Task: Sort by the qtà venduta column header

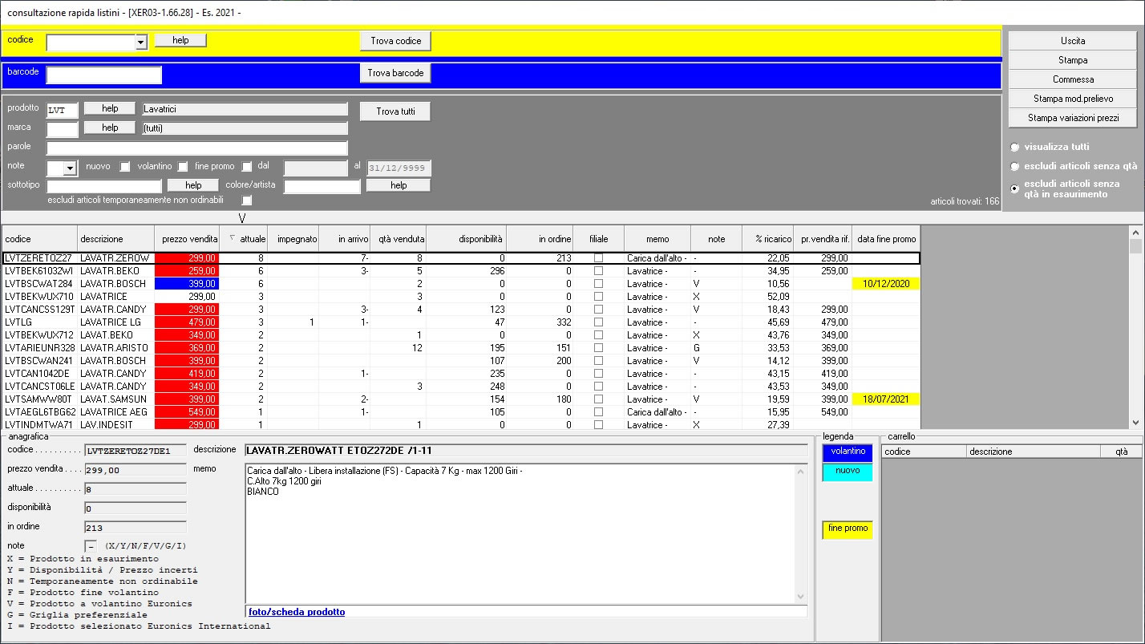Action: (399, 239)
